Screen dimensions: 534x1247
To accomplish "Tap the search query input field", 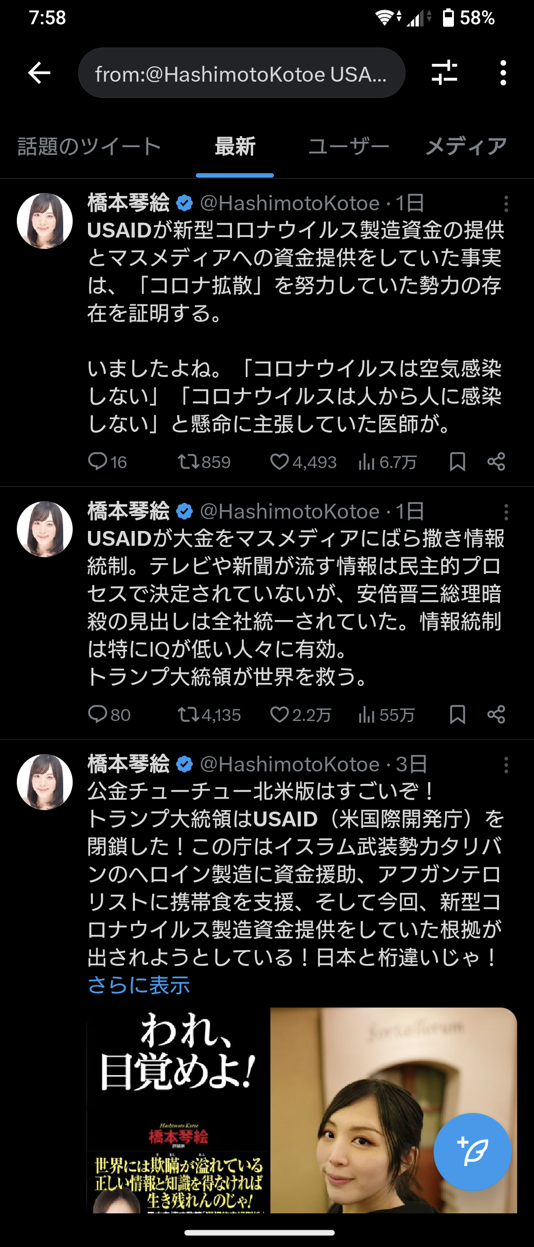I will (241, 73).
